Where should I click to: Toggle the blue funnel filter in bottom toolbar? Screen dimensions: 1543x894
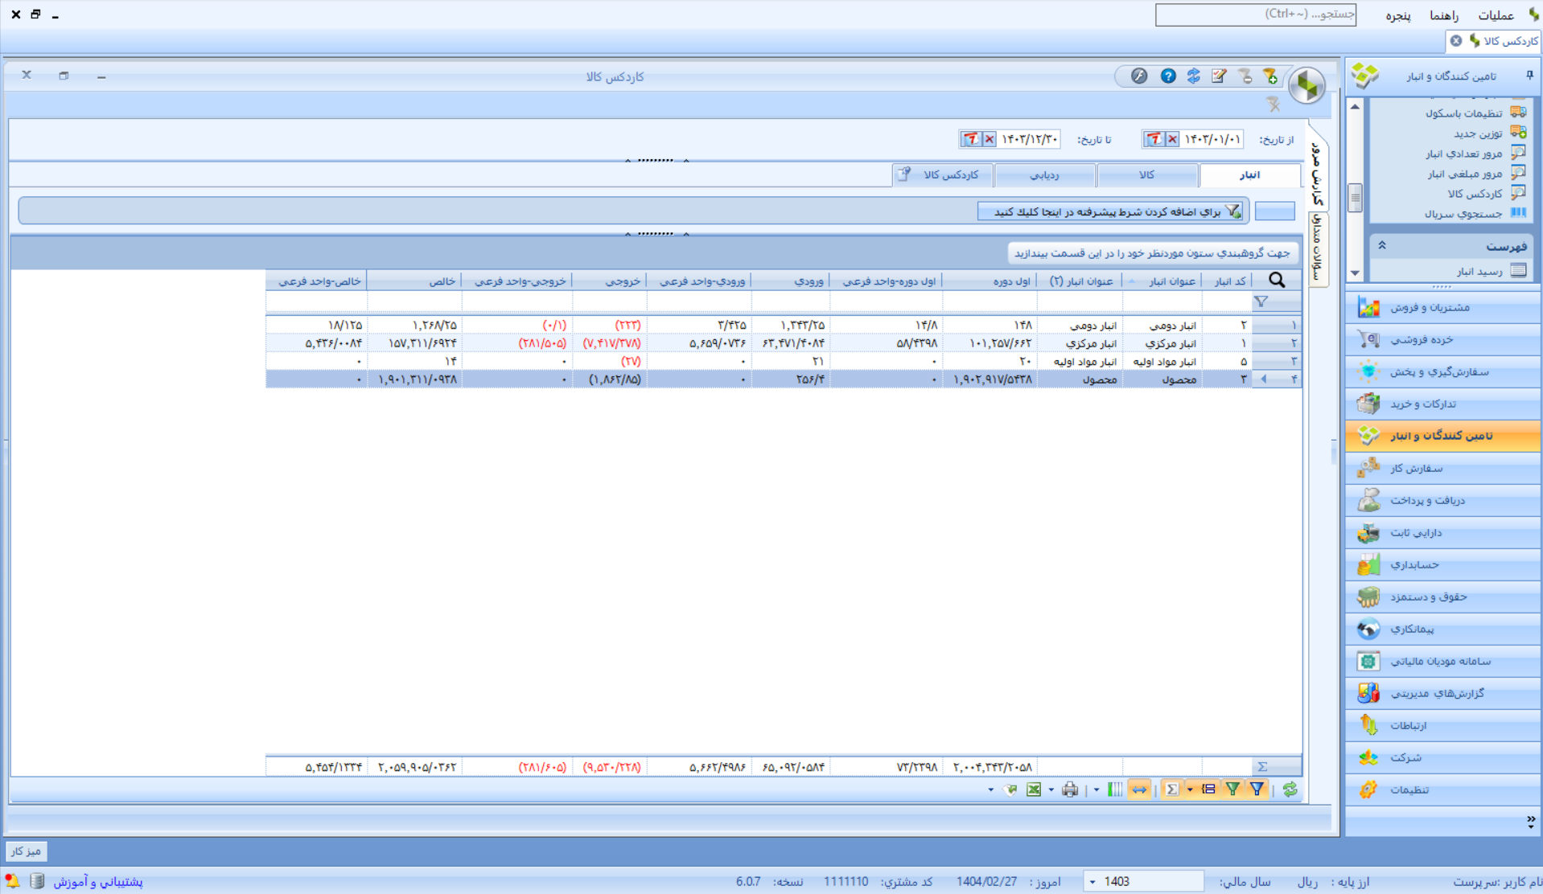[x=1257, y=789]
